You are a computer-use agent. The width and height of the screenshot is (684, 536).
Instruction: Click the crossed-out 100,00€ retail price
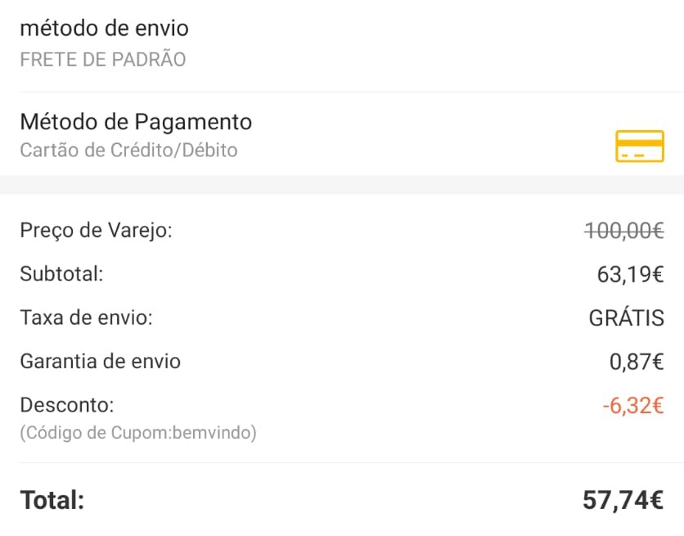point(623,231)
